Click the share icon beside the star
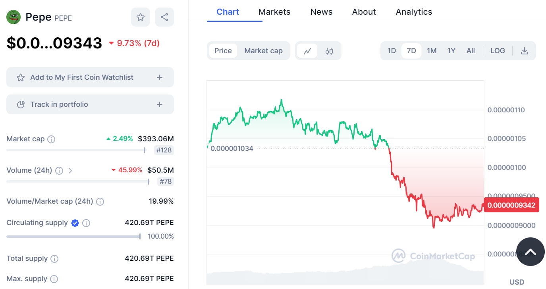 tap(164, 17)
